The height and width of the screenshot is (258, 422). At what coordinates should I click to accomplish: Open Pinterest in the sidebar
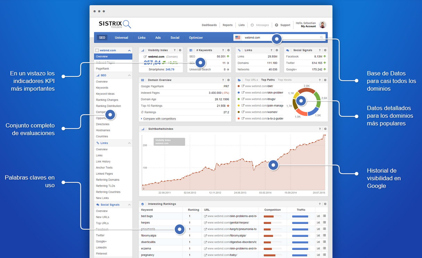pyautogui.click(x=102, y=254)
